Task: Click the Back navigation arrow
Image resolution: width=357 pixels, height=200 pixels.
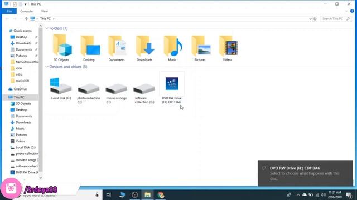Action: 7,18
